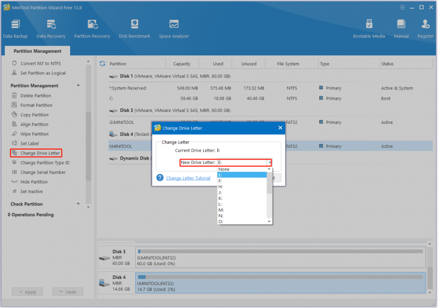This screenshot has height=308, width=438.
Task: Click the help question mark icon in dialog
Action: 160,178
